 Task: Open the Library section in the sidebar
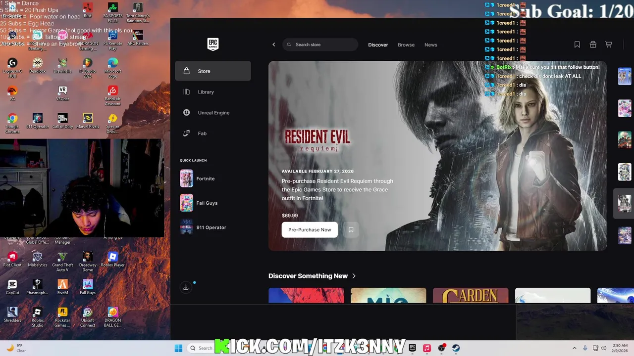213,92
